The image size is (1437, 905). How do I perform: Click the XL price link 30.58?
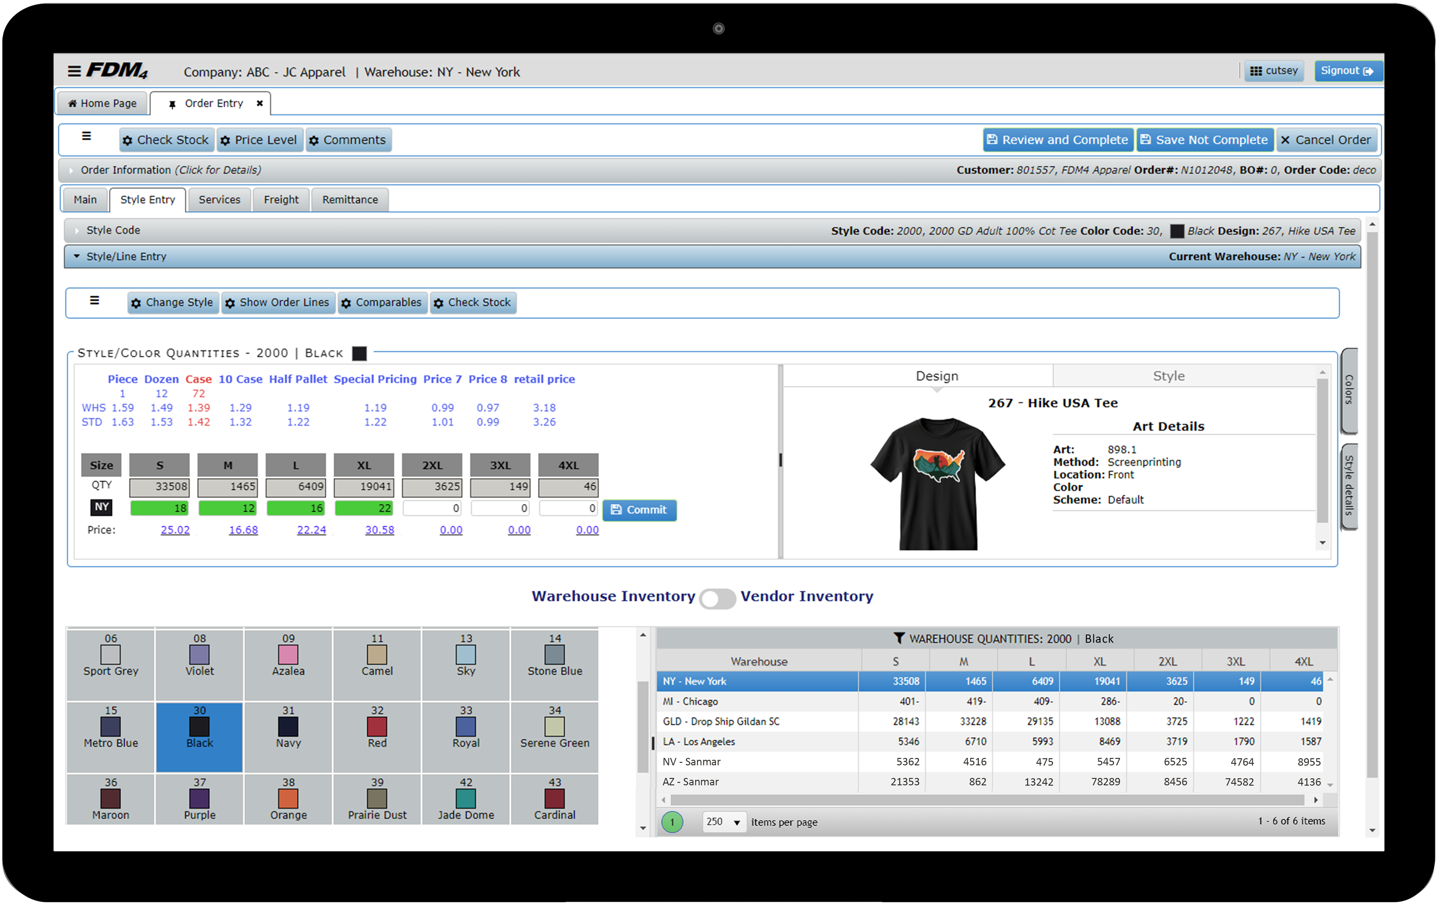[380, 530]
